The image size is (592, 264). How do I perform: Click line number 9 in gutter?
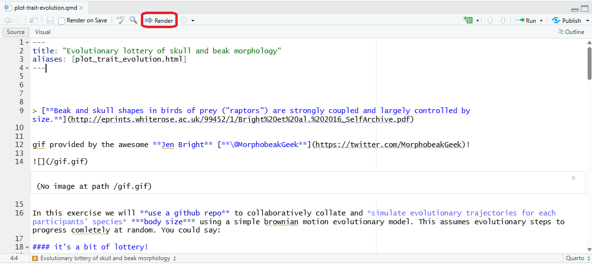coord(21,111)
